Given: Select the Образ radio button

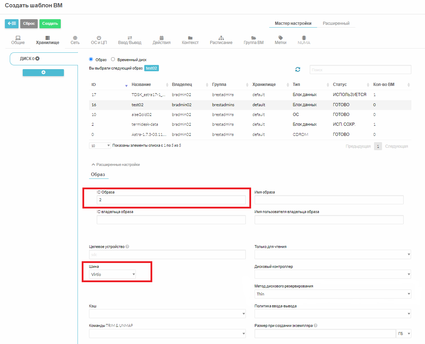Looking at the screenshot, I should pos(91,59).
